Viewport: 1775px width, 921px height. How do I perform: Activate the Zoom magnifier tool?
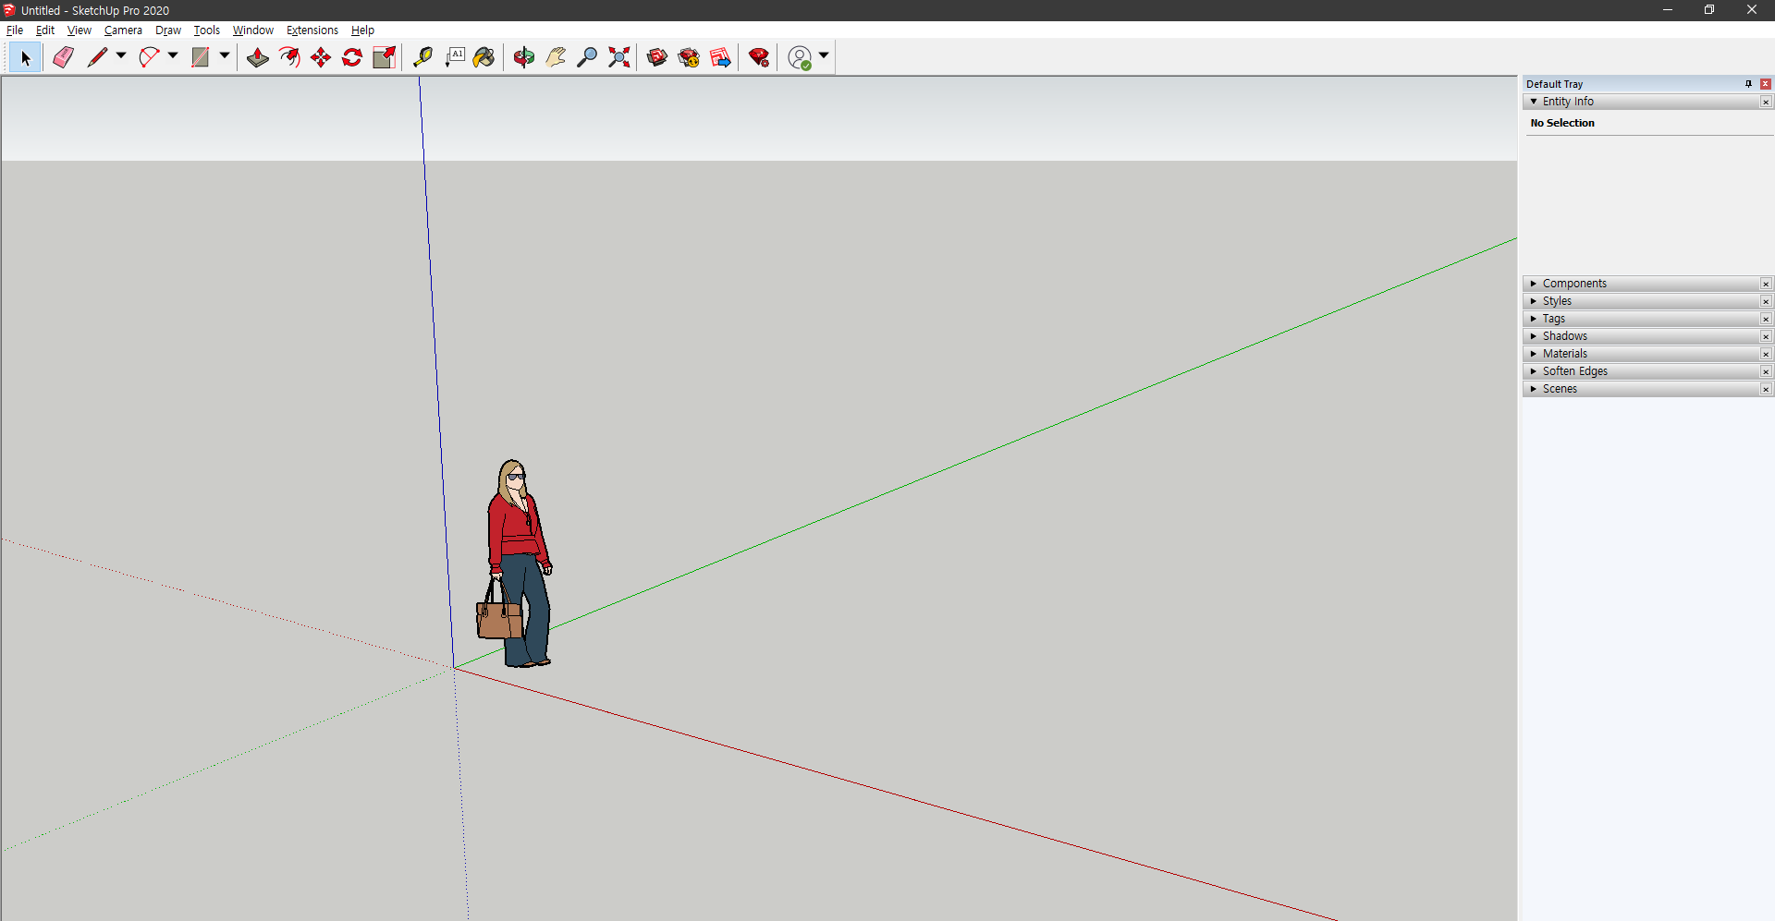[x=587, y=57]
